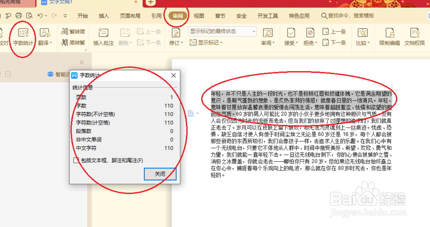
Task: Switch to the 页面布局 tab
Action: coord(130,16)
